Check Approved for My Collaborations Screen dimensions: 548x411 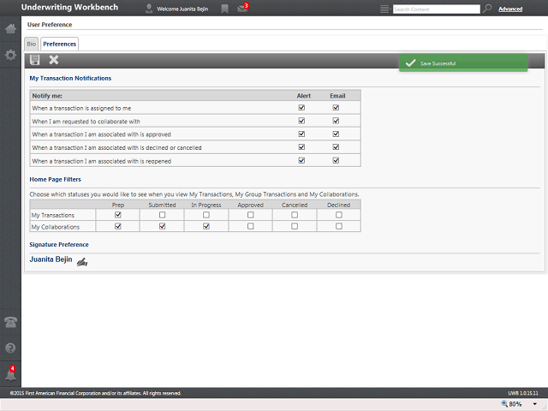tap(251, 226)
